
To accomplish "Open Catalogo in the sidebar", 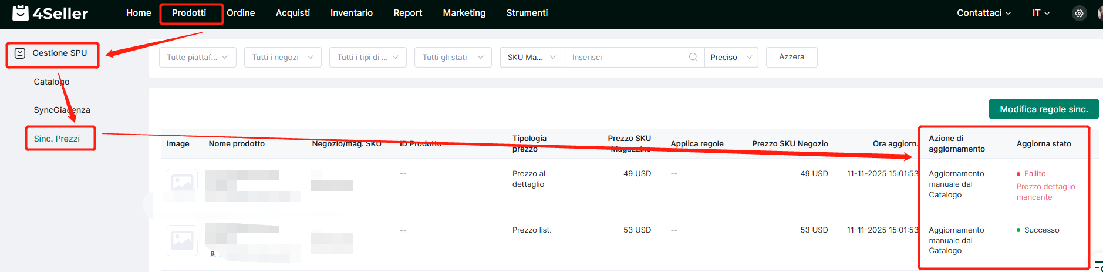I will tap(52, 82).
